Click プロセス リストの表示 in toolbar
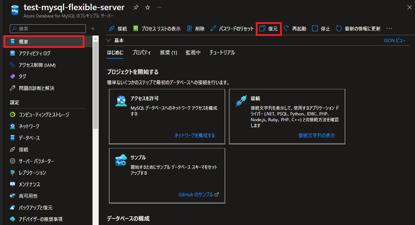 (157, 29)
